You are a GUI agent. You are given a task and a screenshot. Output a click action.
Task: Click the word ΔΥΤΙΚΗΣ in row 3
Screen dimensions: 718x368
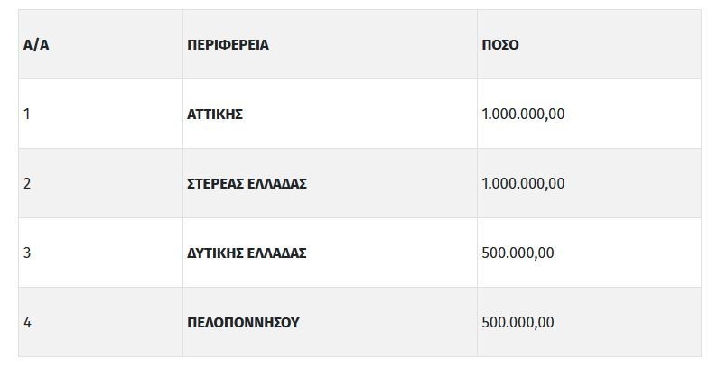[214, 253]
